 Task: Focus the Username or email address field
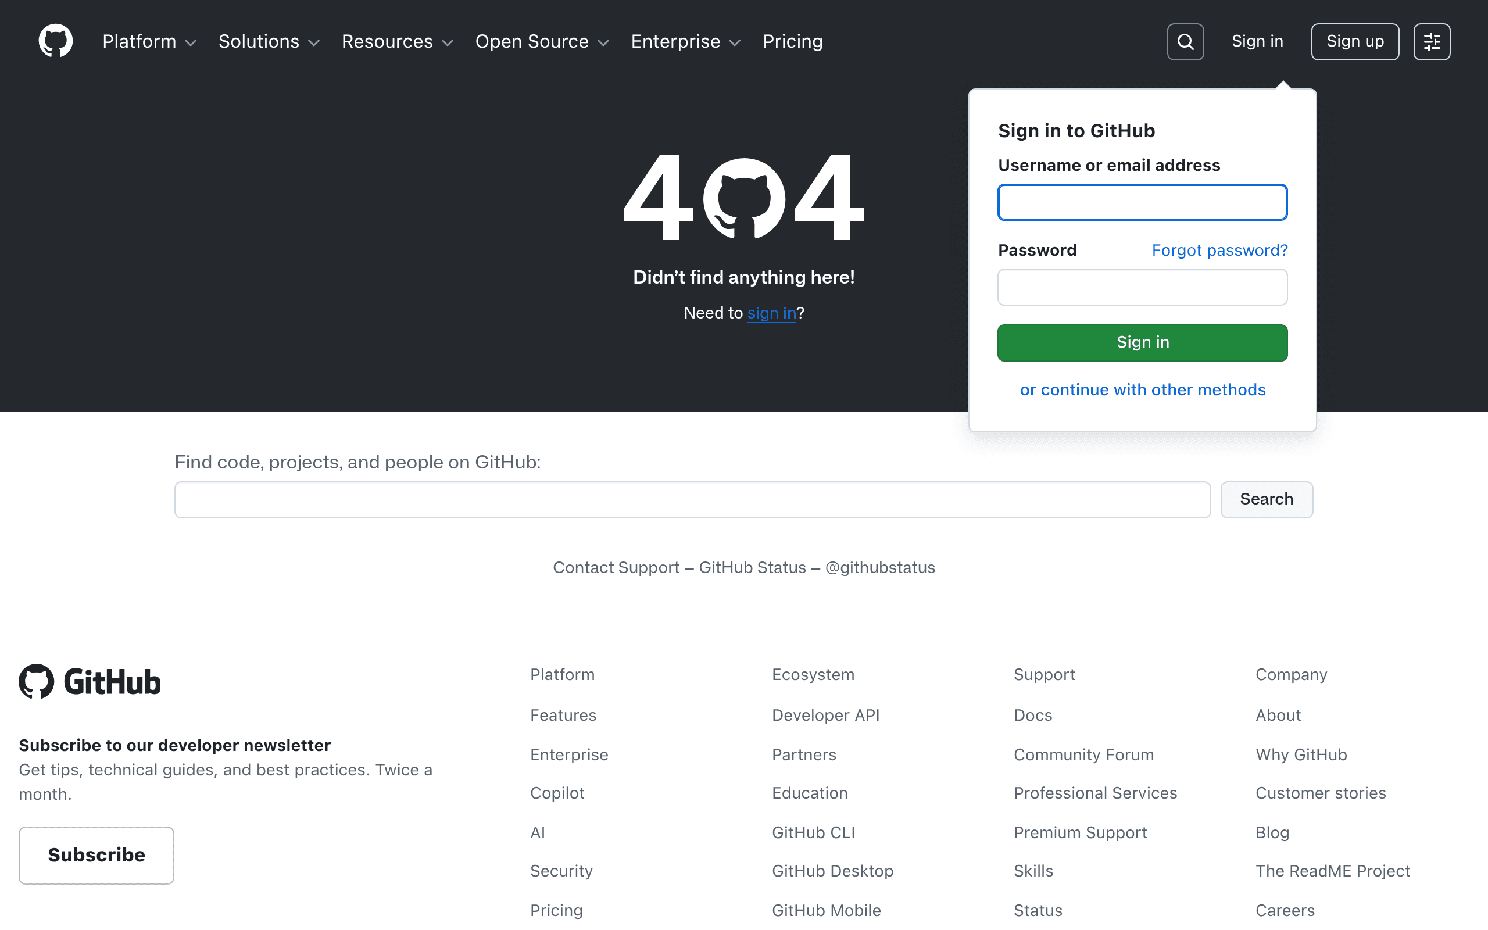coord(1142,202)
